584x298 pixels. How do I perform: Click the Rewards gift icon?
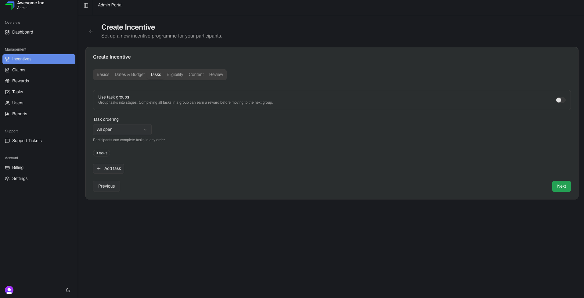tap(7, 81)
